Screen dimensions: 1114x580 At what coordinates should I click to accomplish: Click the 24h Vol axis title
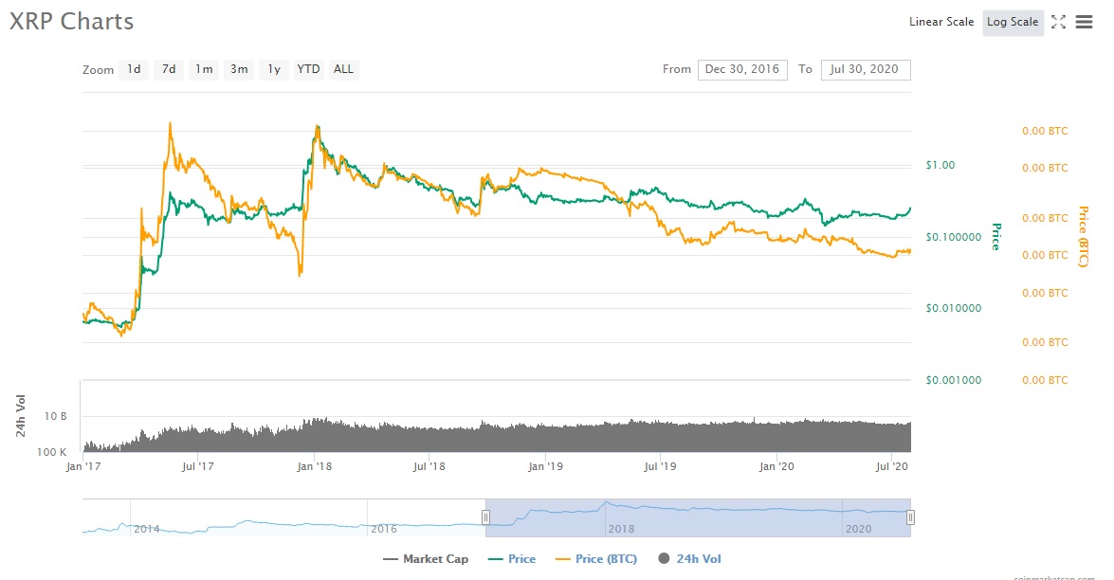[x=21, y=416]
